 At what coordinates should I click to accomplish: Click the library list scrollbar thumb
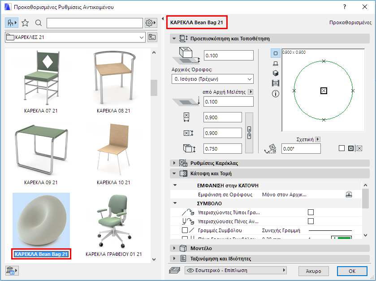click(154, 88)
